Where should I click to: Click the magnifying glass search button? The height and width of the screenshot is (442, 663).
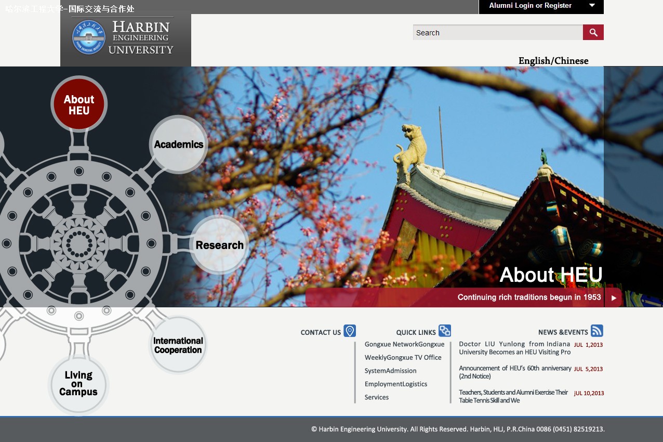point(593,32)
